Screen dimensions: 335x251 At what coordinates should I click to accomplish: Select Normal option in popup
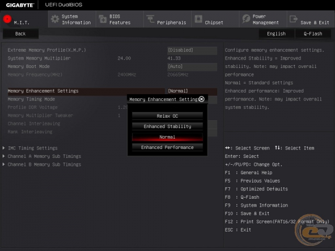(167, 137)
